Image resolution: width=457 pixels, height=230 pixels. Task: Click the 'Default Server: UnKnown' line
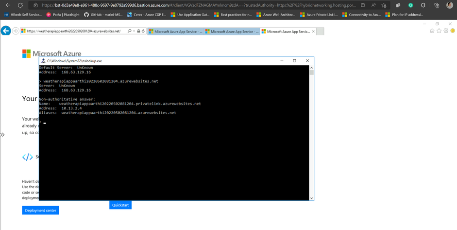click(x=66, y=68)
